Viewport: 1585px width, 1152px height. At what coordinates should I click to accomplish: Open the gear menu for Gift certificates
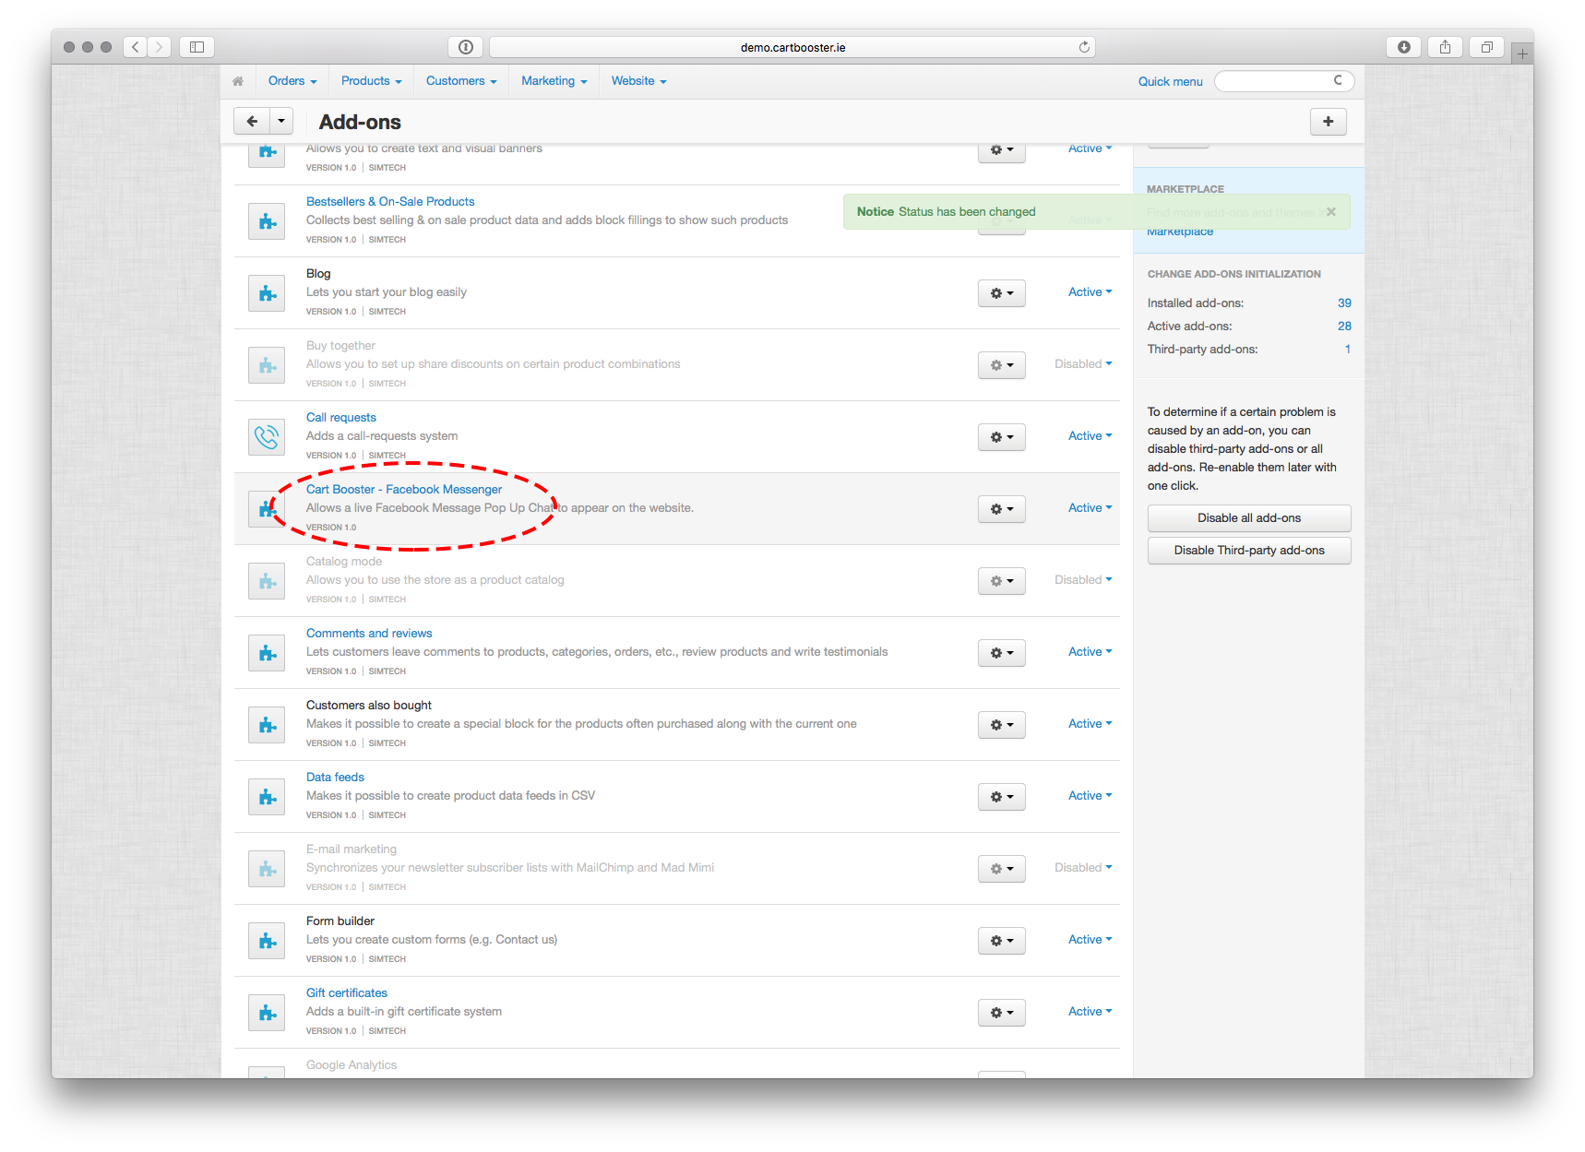point(1002,1013)
